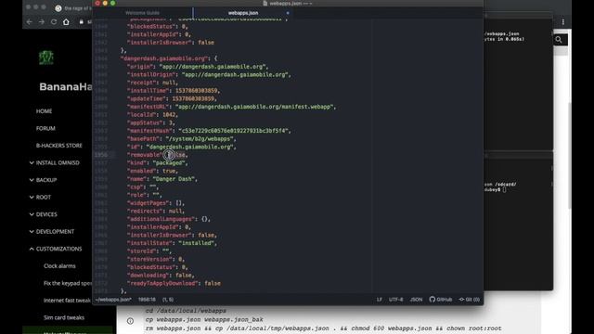The height and width of the screenshot is (334, 594).
Task: Open the Fix the keypad page
Action: (x=68, y=283)
